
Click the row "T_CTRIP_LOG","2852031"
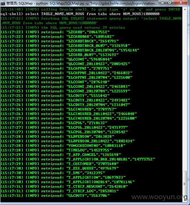tap(59, 191)
